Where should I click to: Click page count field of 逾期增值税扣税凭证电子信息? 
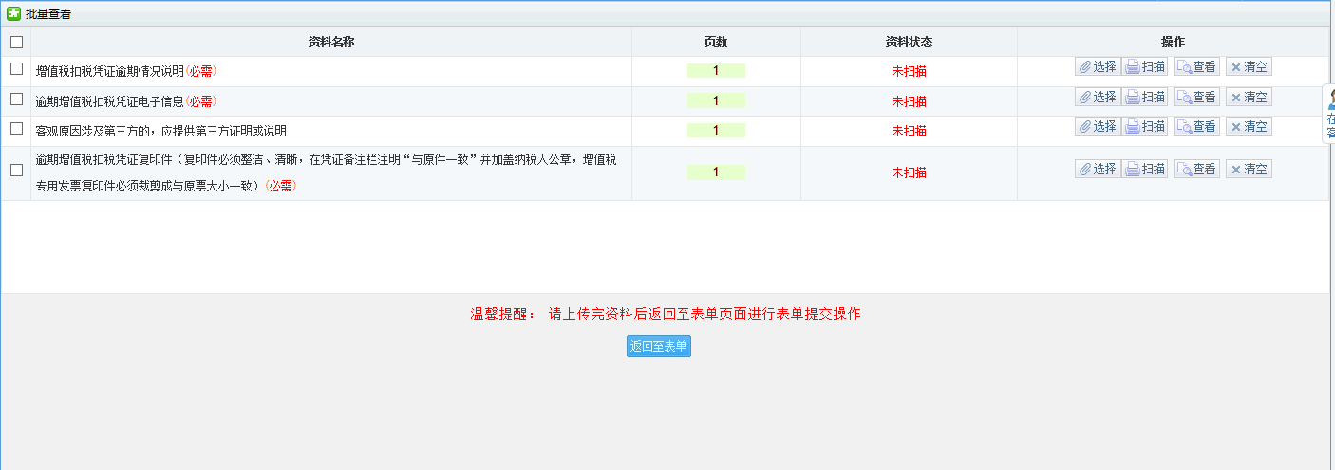click(x=716, y=100)
